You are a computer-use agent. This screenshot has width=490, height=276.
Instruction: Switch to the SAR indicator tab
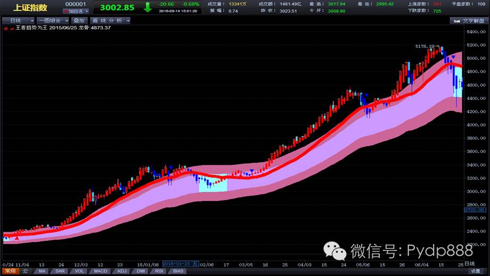60,271
